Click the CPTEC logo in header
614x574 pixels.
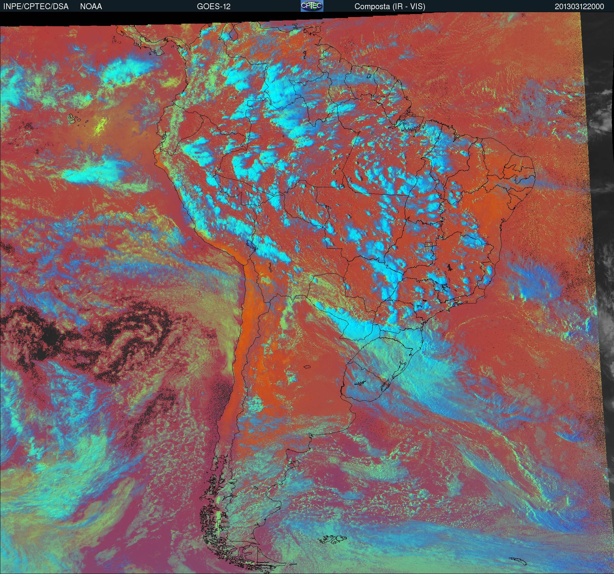(312, 6)
